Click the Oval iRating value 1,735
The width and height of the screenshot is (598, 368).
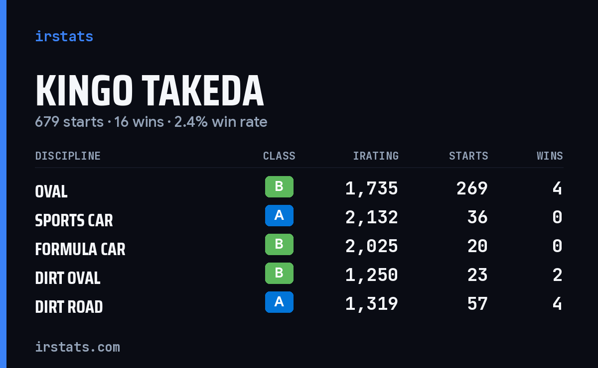[x=372, y=188]
